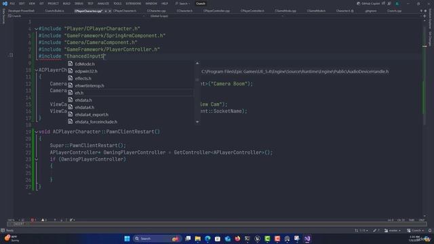Open the Global Scope dropdown

216,16
